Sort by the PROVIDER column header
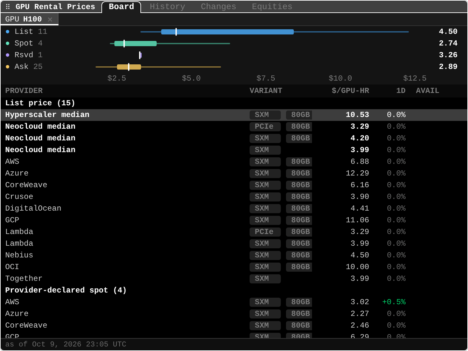 [24, 91]
